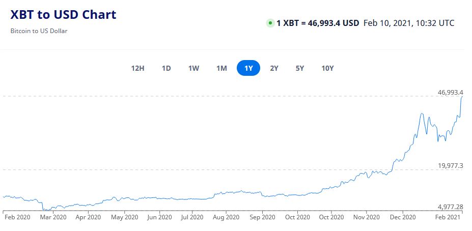Click the XBT to USD Chart title
This screenshot has height=231, width=472.
point(63,15)
